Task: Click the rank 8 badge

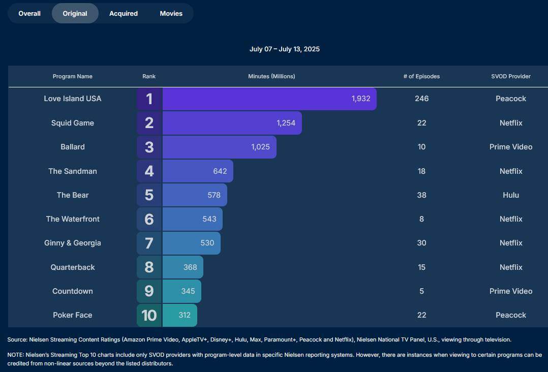Action: (x=149, y=267)
